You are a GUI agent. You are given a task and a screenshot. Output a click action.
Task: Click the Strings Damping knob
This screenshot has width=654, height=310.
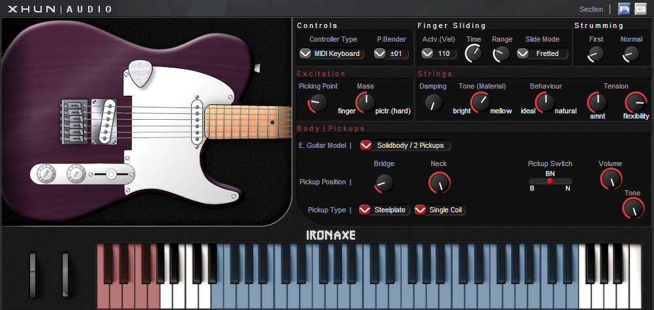(434, 102)
